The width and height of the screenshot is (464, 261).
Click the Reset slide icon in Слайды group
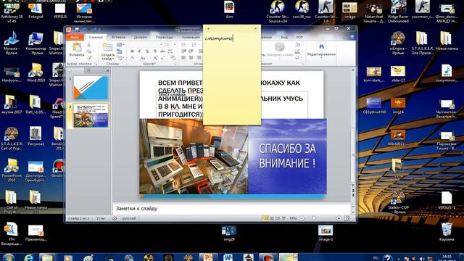119,51
